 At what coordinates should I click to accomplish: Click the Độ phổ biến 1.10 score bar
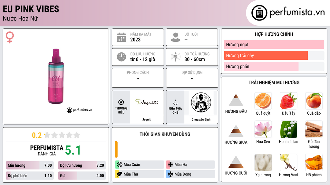tap(30, 176)
